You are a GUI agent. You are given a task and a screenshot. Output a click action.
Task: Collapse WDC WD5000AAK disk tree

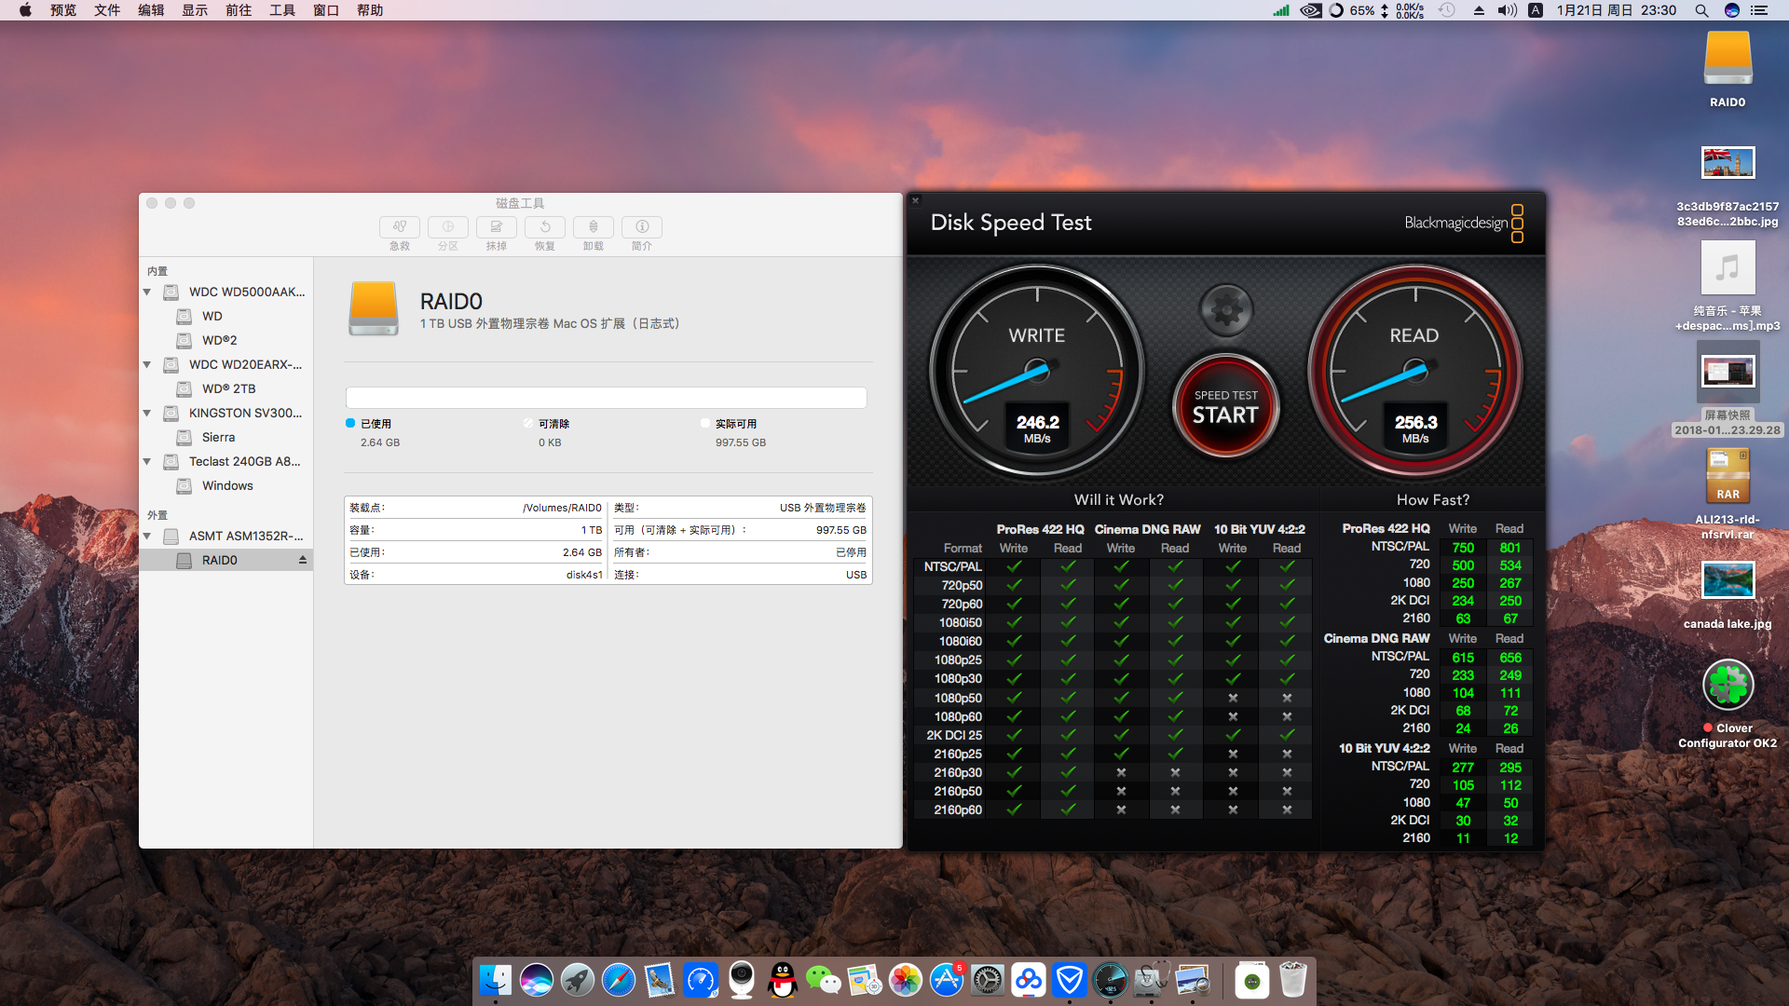pyautogui.click(x=147, y=292)
